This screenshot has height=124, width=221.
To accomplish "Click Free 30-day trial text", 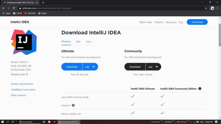I will click(x=80, y=74).
